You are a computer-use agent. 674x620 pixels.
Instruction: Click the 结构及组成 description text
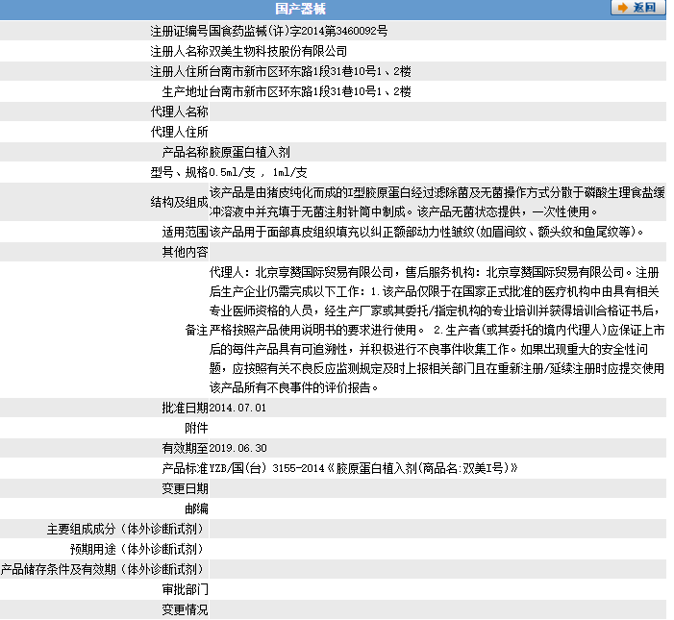coord(437,202)
